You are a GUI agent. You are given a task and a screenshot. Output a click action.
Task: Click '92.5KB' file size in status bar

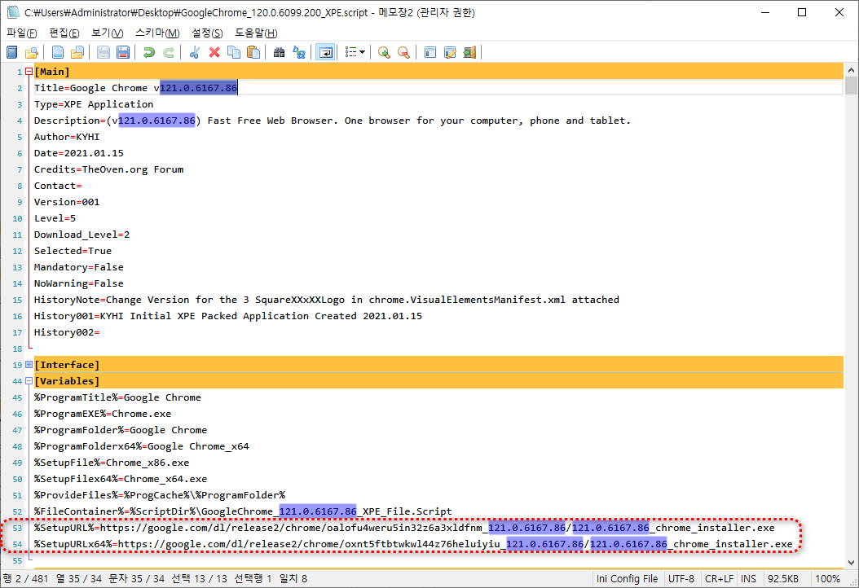tap(783, 579)
